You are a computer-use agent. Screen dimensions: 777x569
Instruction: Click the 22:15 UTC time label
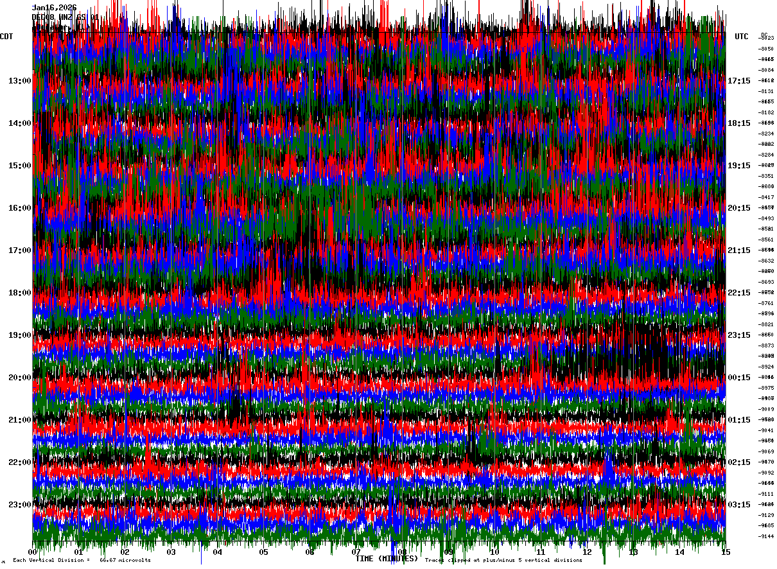click(x=739, y=293)
